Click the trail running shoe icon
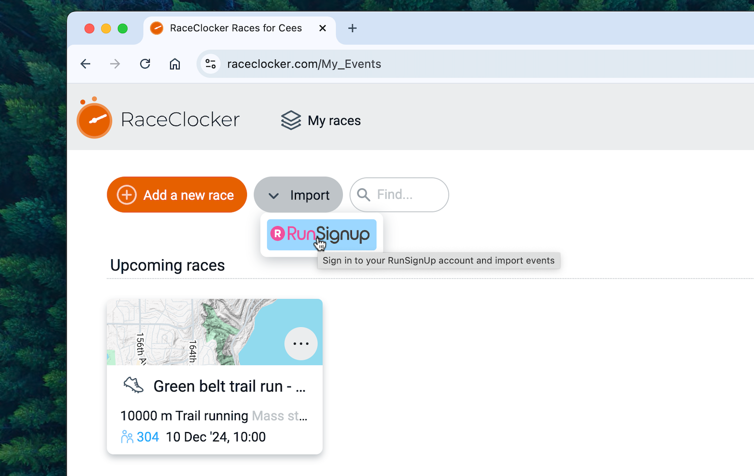This screenshot has height=476, width=754. tap(133, 385)
